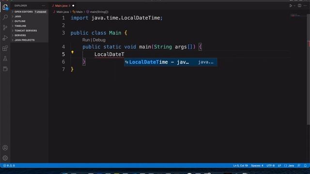Click the Run code lens above main

[x=86, y=40]
